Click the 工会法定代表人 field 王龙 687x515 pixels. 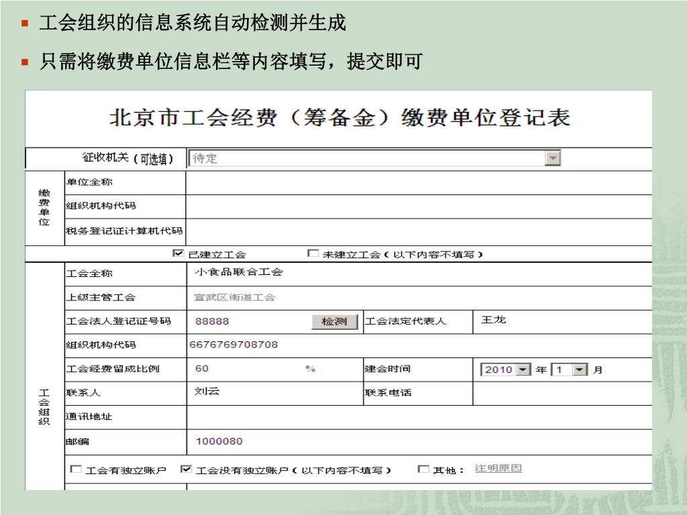coord(563,321)
